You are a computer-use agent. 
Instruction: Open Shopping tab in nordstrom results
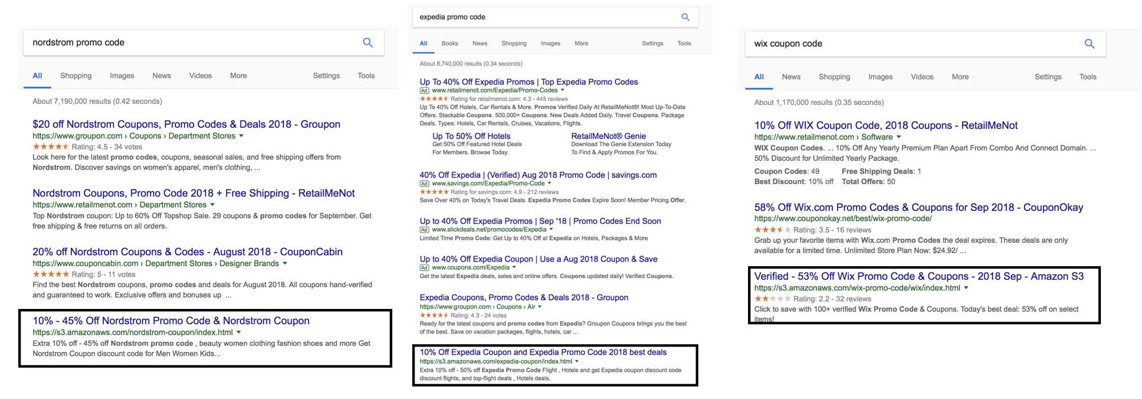click(76, 75)
